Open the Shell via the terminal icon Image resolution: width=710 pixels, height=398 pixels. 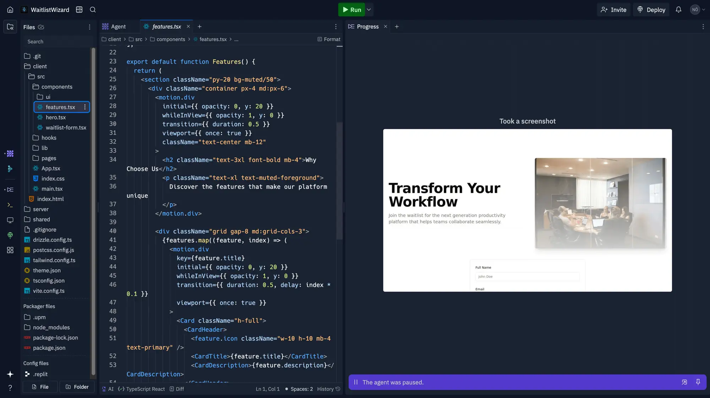pos(10,205)
